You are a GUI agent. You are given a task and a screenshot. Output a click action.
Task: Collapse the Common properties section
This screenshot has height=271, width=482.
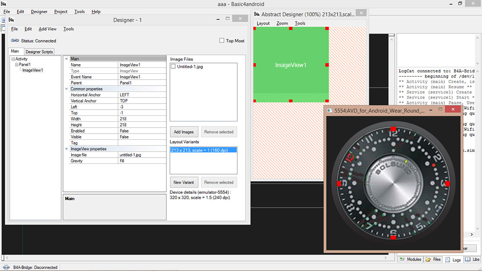tap(66, 89)
